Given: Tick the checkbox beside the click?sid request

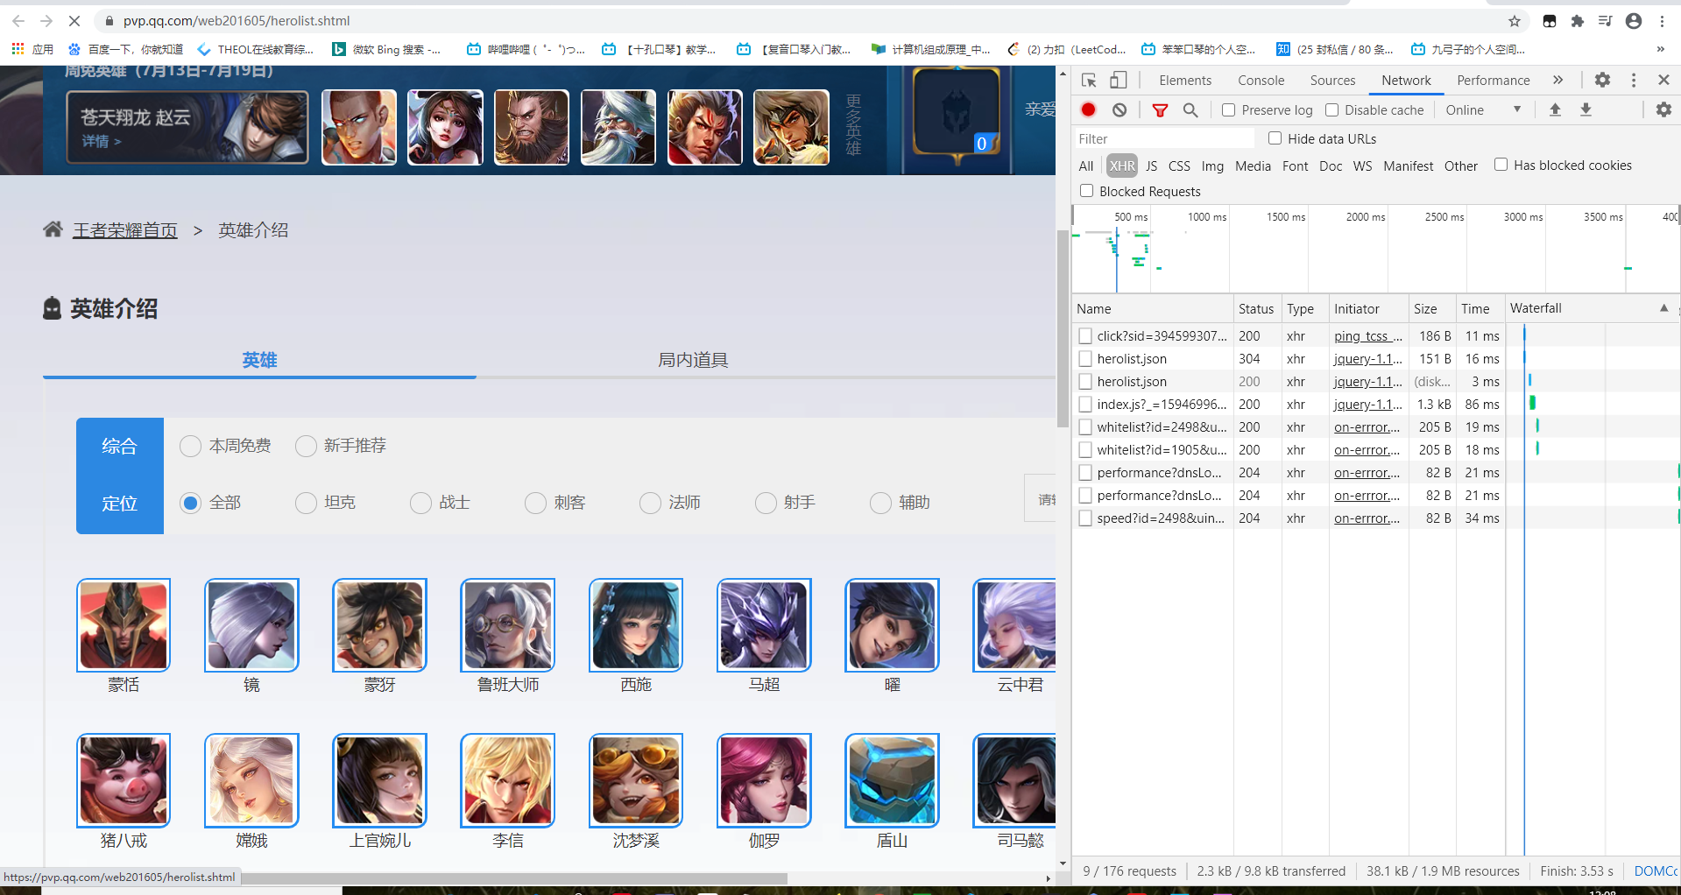Looking at the screenshot, I should tap(1085, 336).
